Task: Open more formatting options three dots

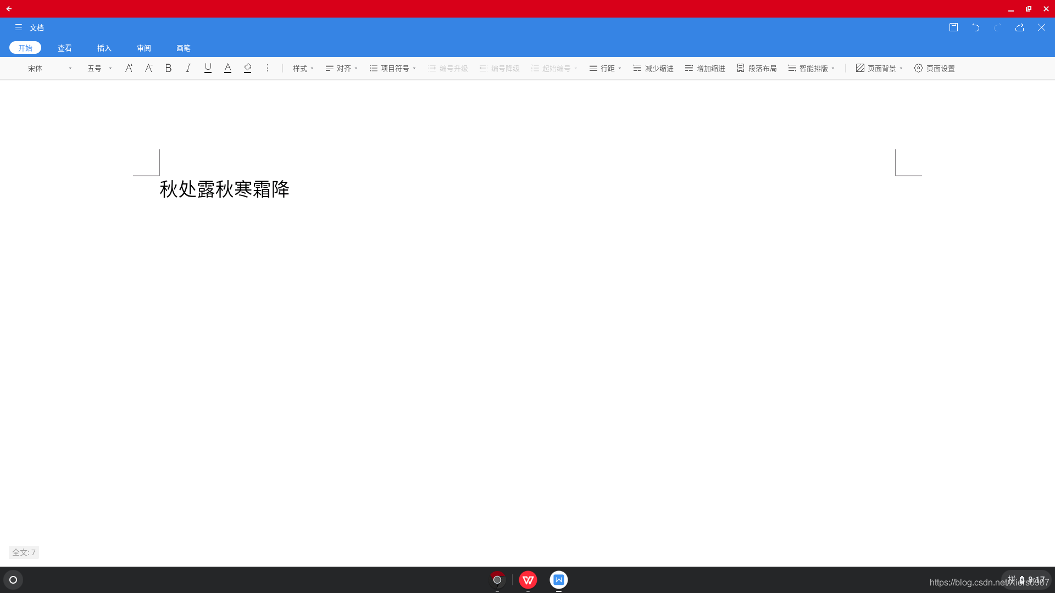Action: point(268,68)
